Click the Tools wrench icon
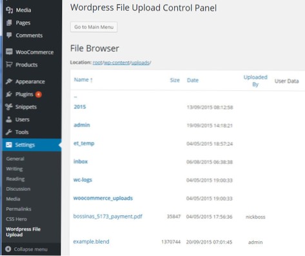The width and height of the screenshot is (305, 256). coord(9,132)
